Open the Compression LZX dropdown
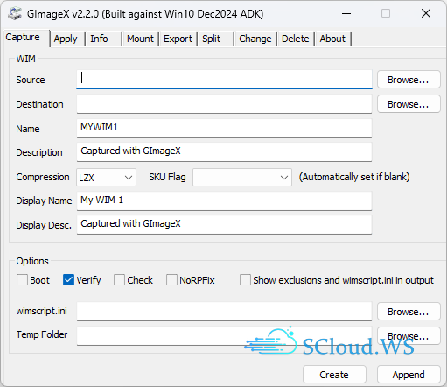Image resolution: width=447 pixels, height=387 pixels. pos(106,177)
